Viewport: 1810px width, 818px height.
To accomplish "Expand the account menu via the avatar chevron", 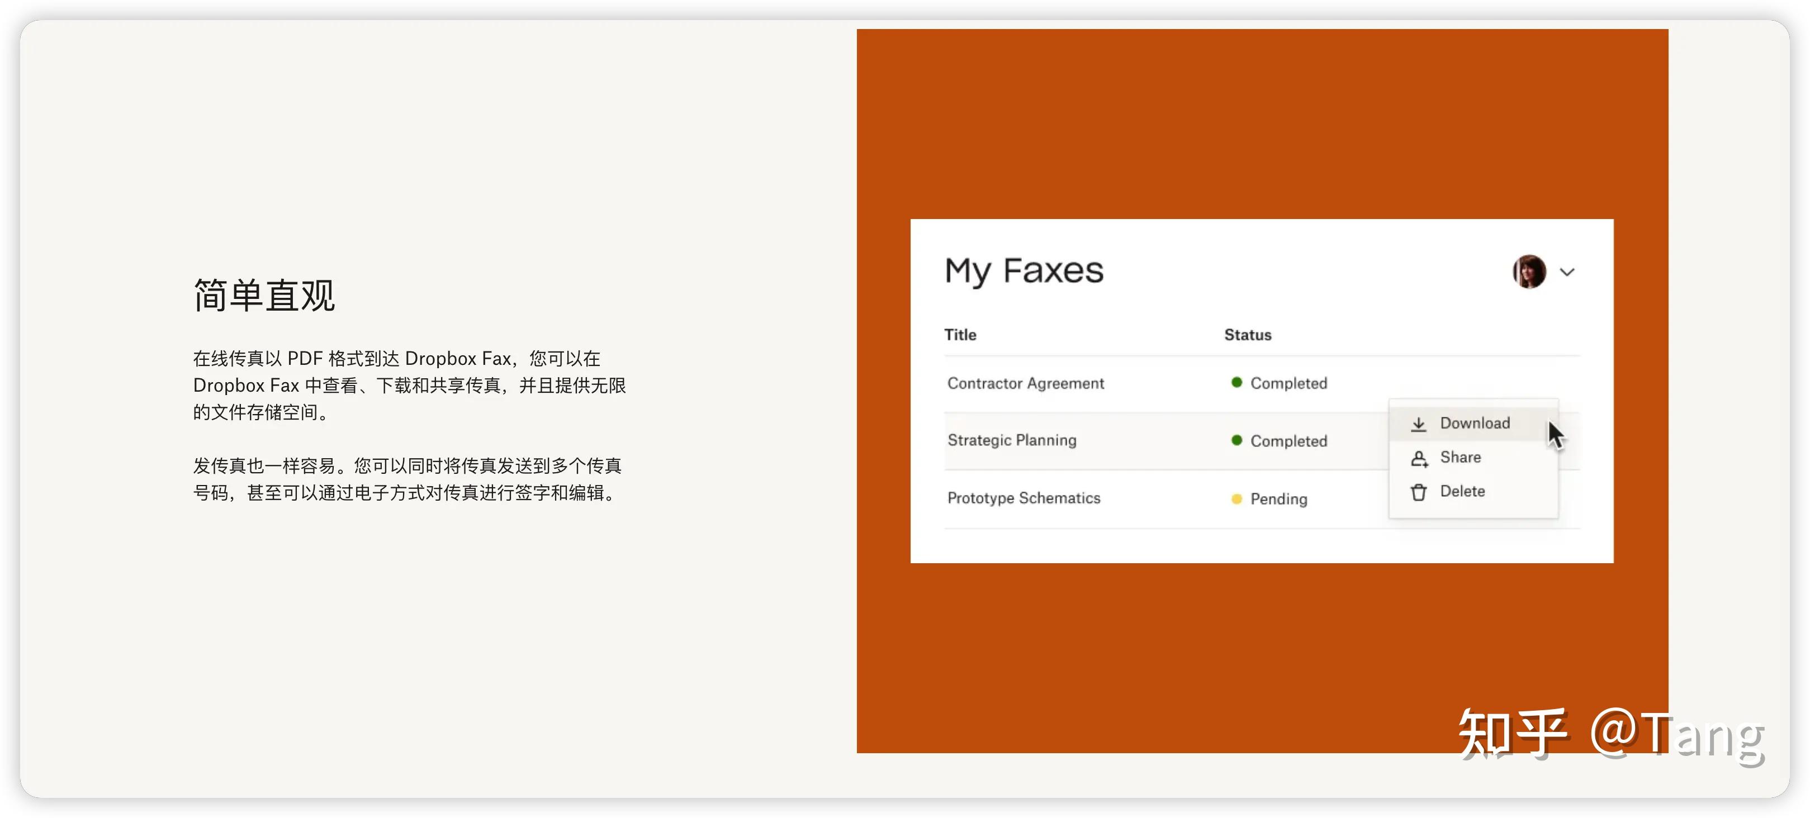I will coord(1569,273).
